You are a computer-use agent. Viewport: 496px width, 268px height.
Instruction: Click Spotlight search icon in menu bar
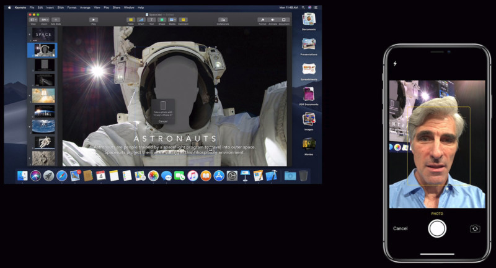(303, 7)
